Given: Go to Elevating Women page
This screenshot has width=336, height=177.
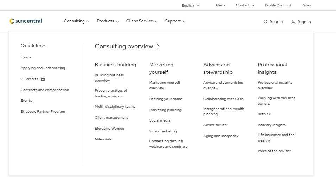Looking at the screenshot, I should click(x=109, y=129).
